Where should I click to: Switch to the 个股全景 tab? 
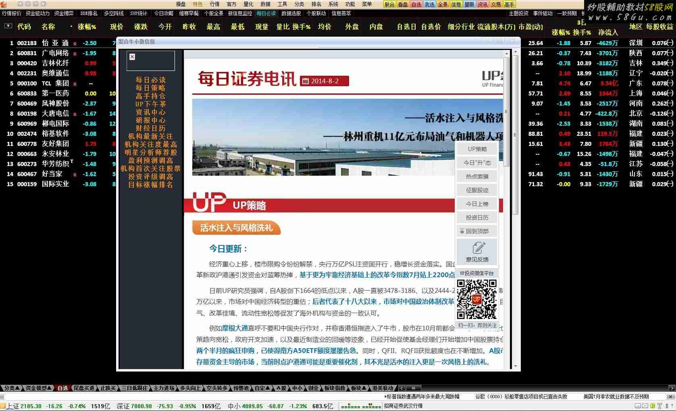point(214,13)
